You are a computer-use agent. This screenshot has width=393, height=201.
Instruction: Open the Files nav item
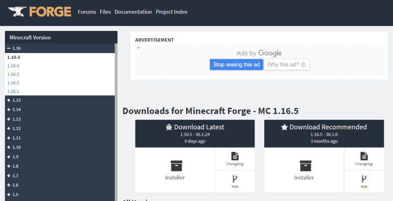(105, 12)
